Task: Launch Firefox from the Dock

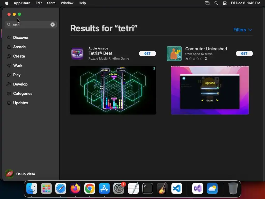Action: coord(75,188)
